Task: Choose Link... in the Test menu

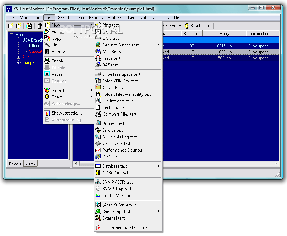Action: tap(69, 45)
